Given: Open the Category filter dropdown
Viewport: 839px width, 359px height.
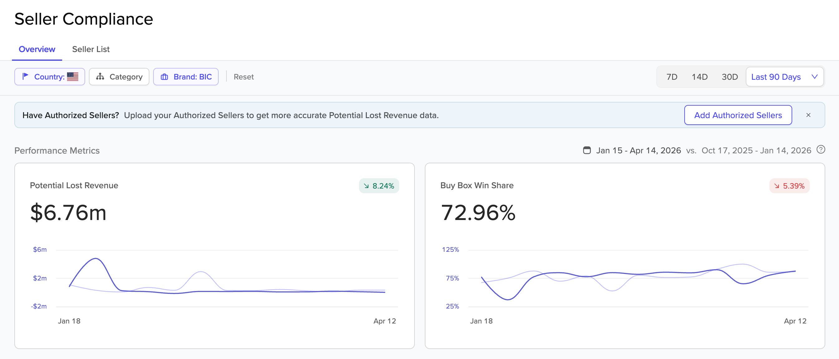Looking at the screenshot, I should pos(119,77).
